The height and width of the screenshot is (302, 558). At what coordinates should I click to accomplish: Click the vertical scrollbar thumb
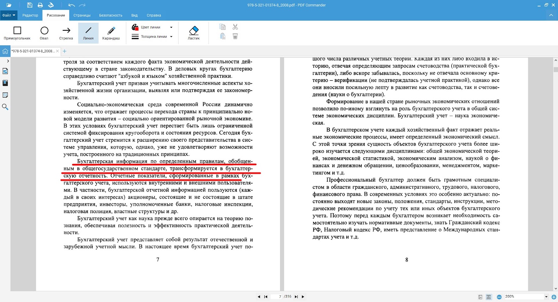(556, 69)
